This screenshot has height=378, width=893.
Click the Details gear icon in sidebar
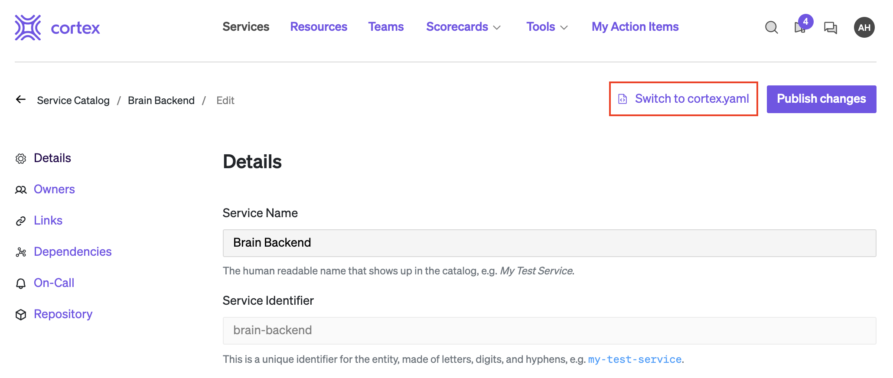(x=21, y=159)
